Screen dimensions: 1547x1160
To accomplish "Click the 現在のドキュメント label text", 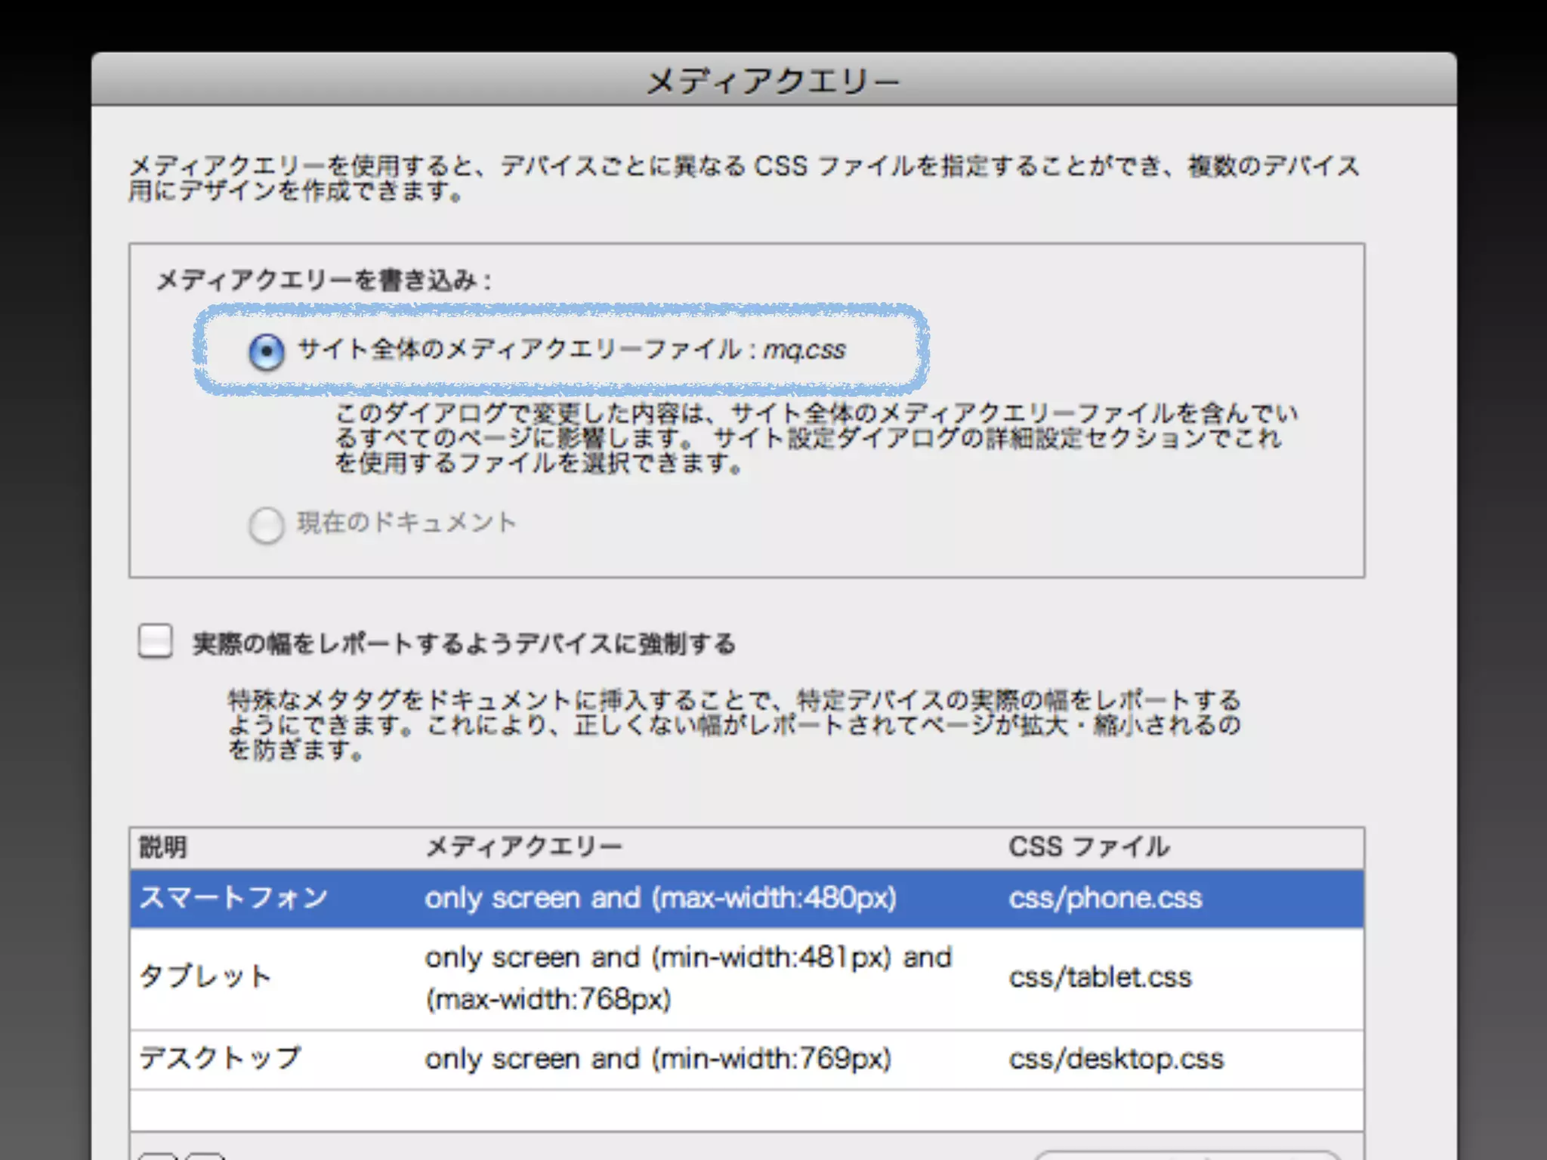I will (406, 523).
